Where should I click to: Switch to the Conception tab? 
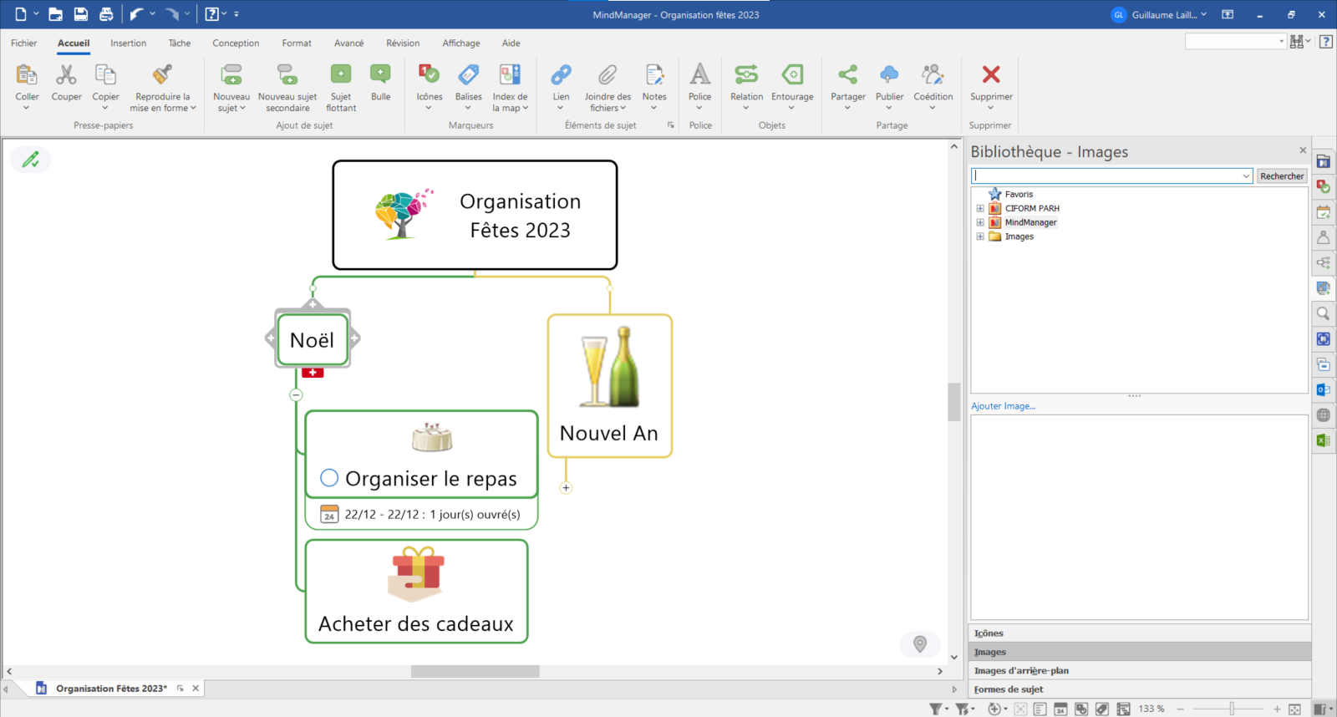[236, 43]
